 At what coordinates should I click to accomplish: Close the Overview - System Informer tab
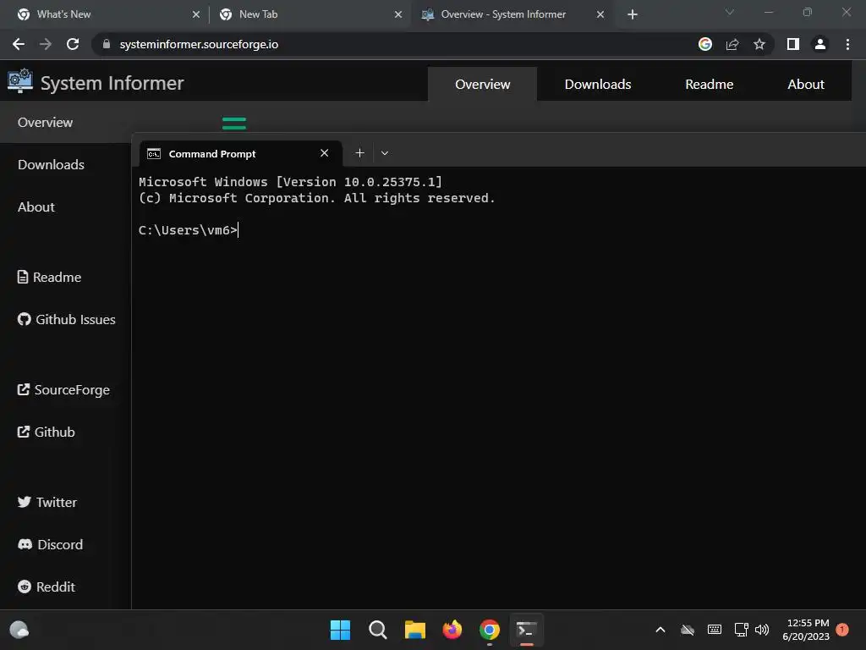pos(600,14)
